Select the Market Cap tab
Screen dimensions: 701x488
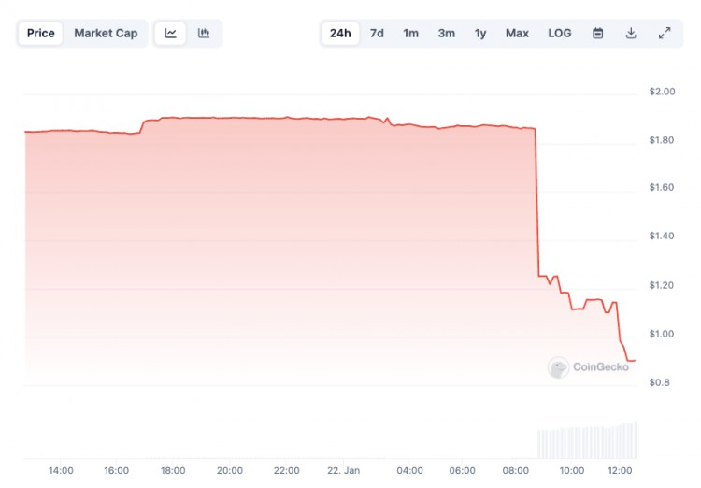coord(106,33)
